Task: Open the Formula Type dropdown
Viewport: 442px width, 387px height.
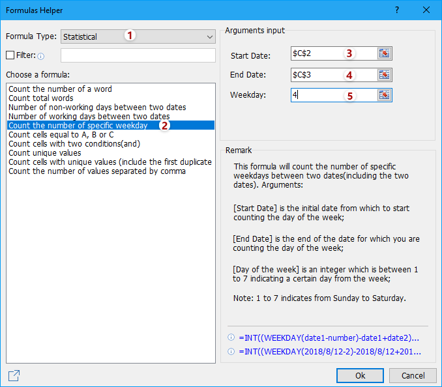Action: tap(138, 36)
